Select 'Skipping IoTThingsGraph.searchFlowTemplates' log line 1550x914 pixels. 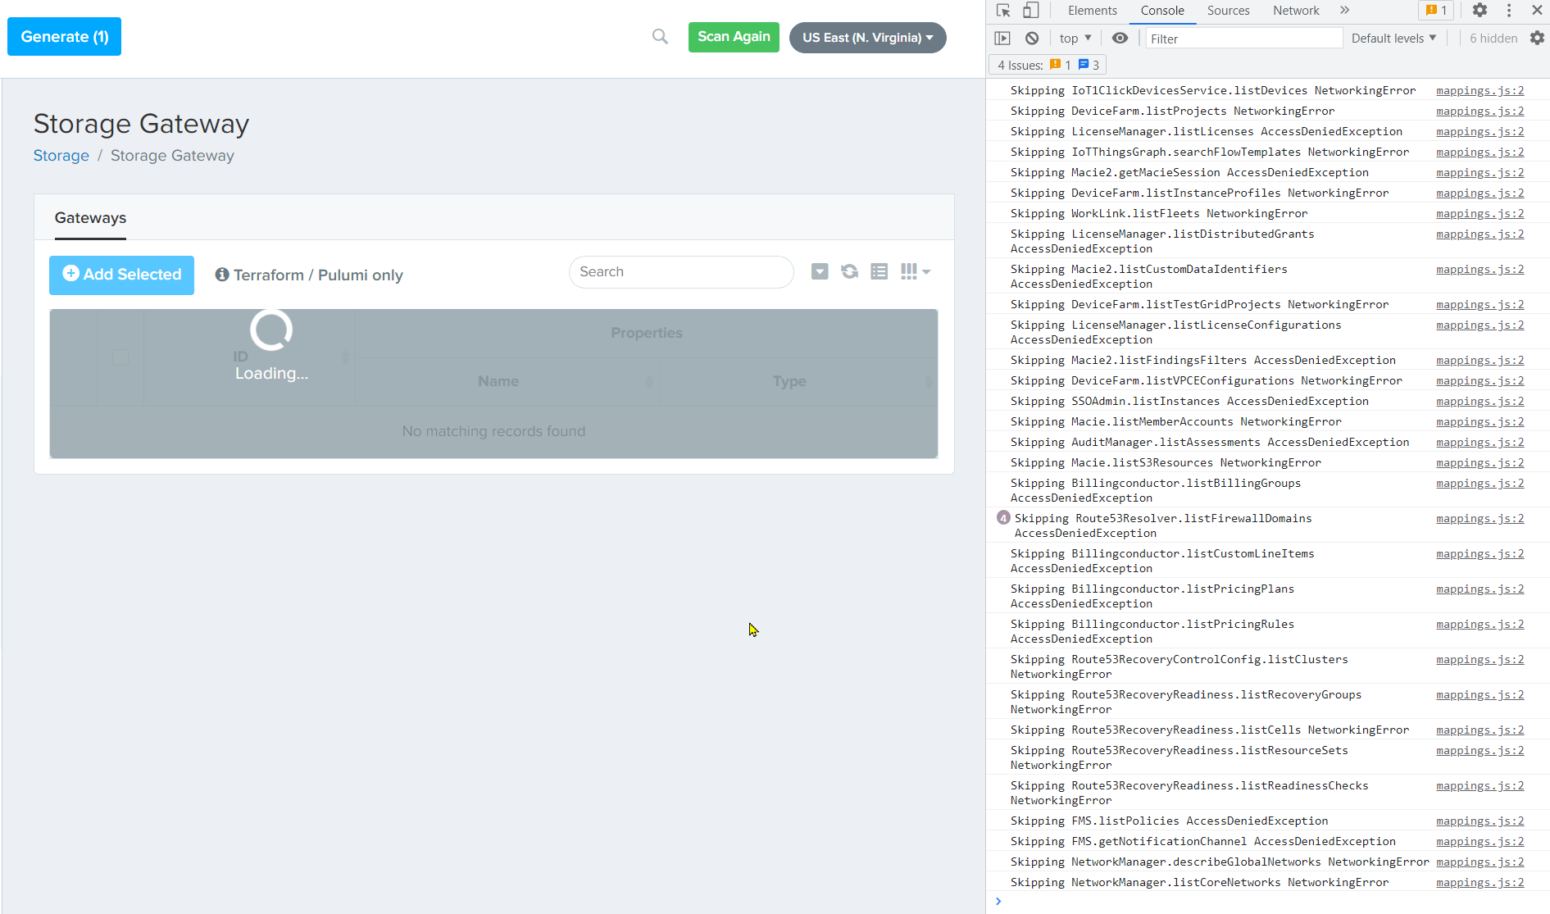1210,152
